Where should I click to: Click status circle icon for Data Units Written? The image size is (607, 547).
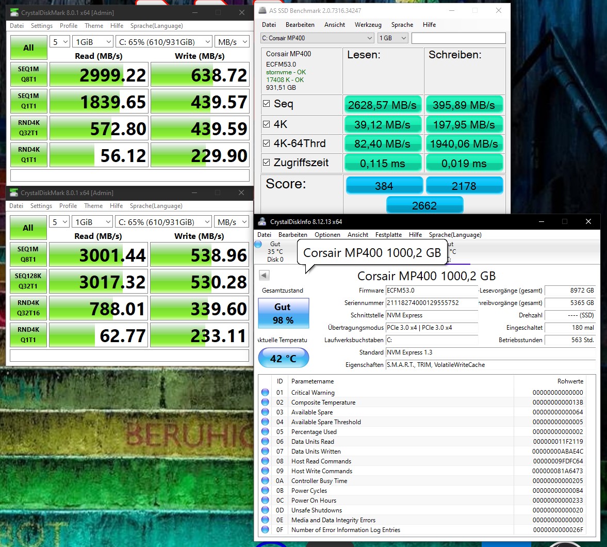pyautogui.click(x=265, y=451)
